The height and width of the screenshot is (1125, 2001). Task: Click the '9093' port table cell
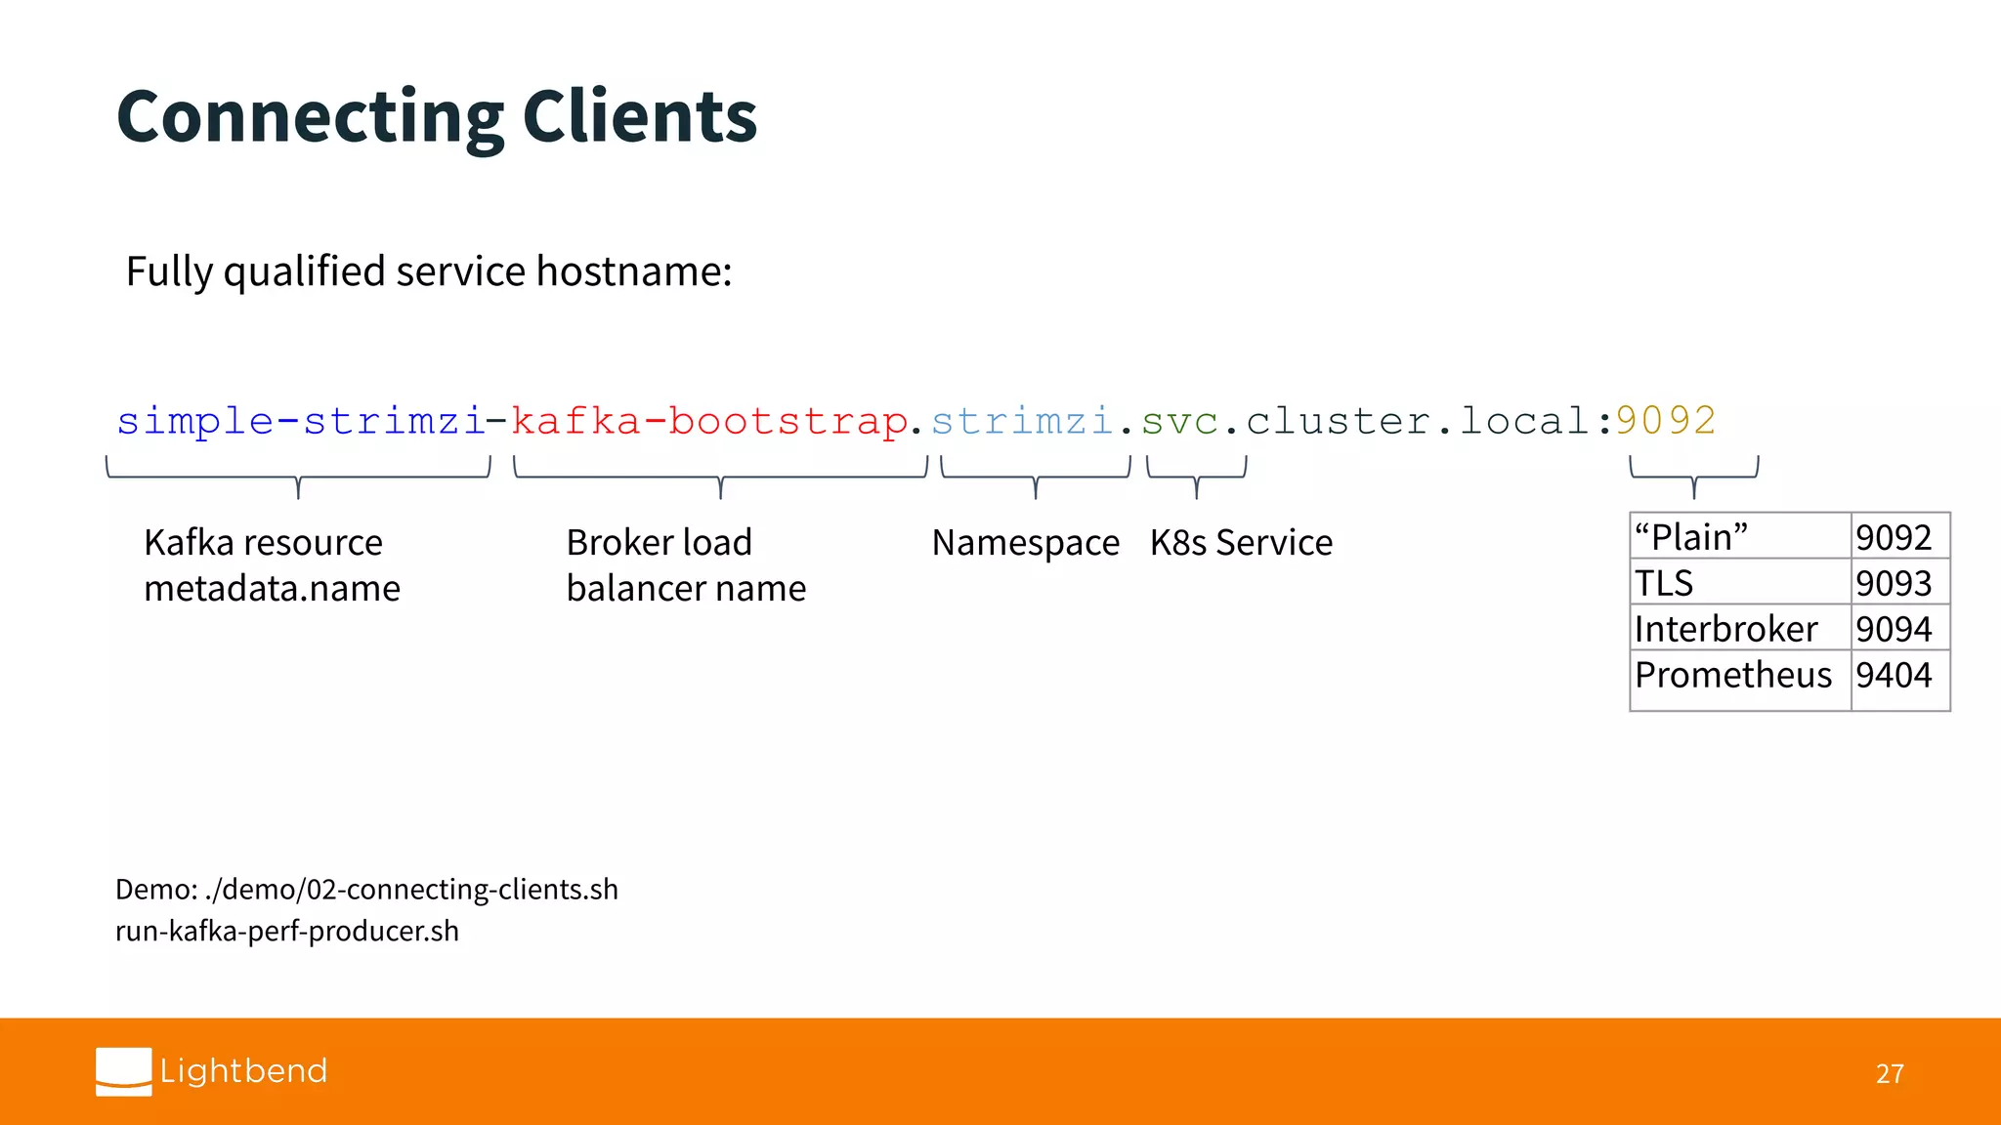pyautogui.click(x=1900, y=582)
